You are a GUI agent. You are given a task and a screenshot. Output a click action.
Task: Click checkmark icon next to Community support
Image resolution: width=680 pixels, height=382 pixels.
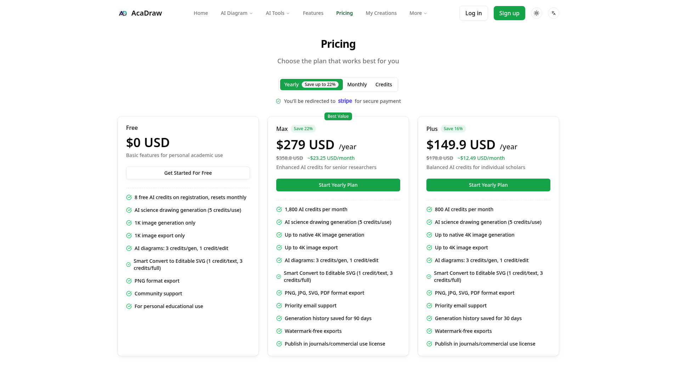(129, 294)
